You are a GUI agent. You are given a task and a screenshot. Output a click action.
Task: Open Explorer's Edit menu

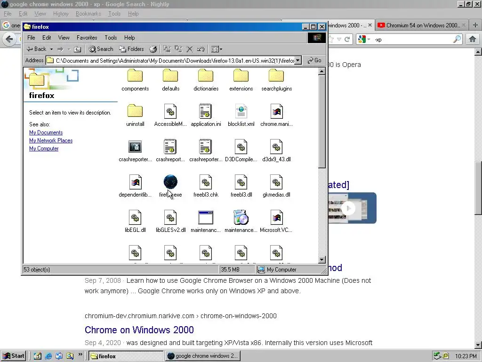coord(47,38)
